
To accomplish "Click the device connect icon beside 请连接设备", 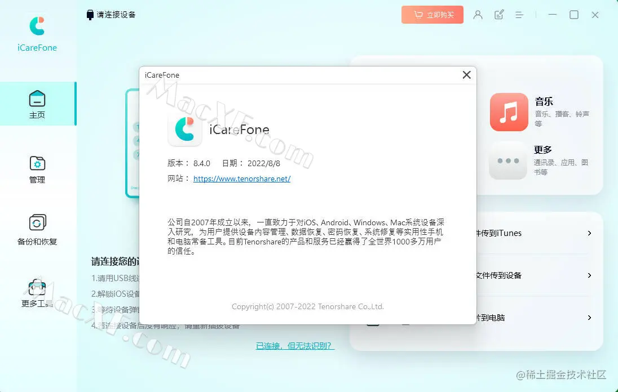I will [x=90, y=15].
